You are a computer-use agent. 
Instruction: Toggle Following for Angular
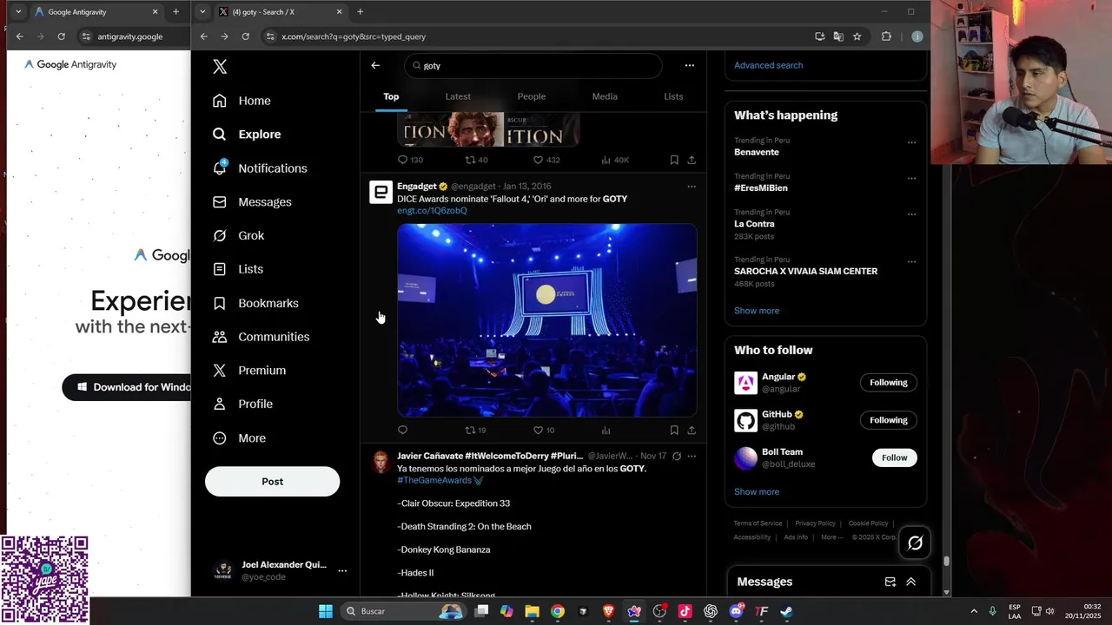click(888, 383)
